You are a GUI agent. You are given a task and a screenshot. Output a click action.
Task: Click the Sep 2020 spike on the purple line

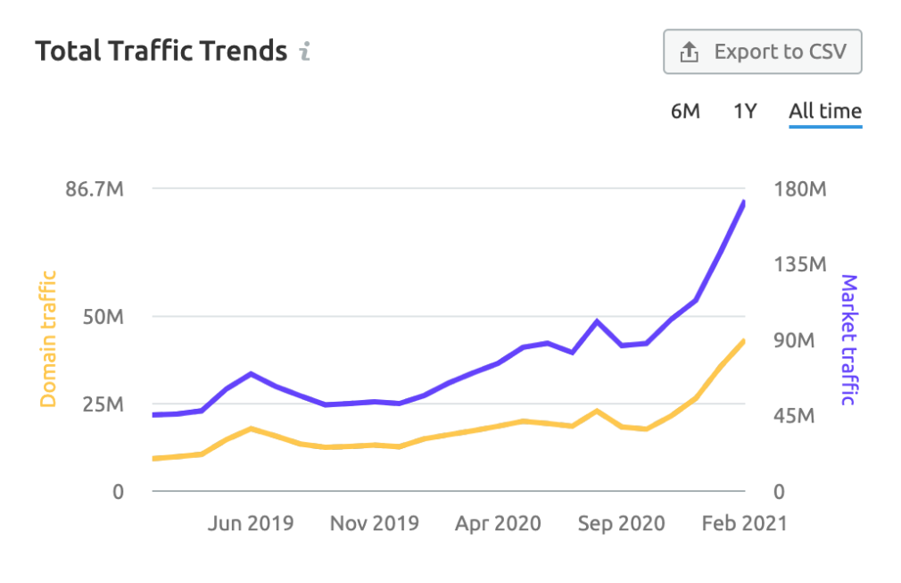click(x=596, y=319)
